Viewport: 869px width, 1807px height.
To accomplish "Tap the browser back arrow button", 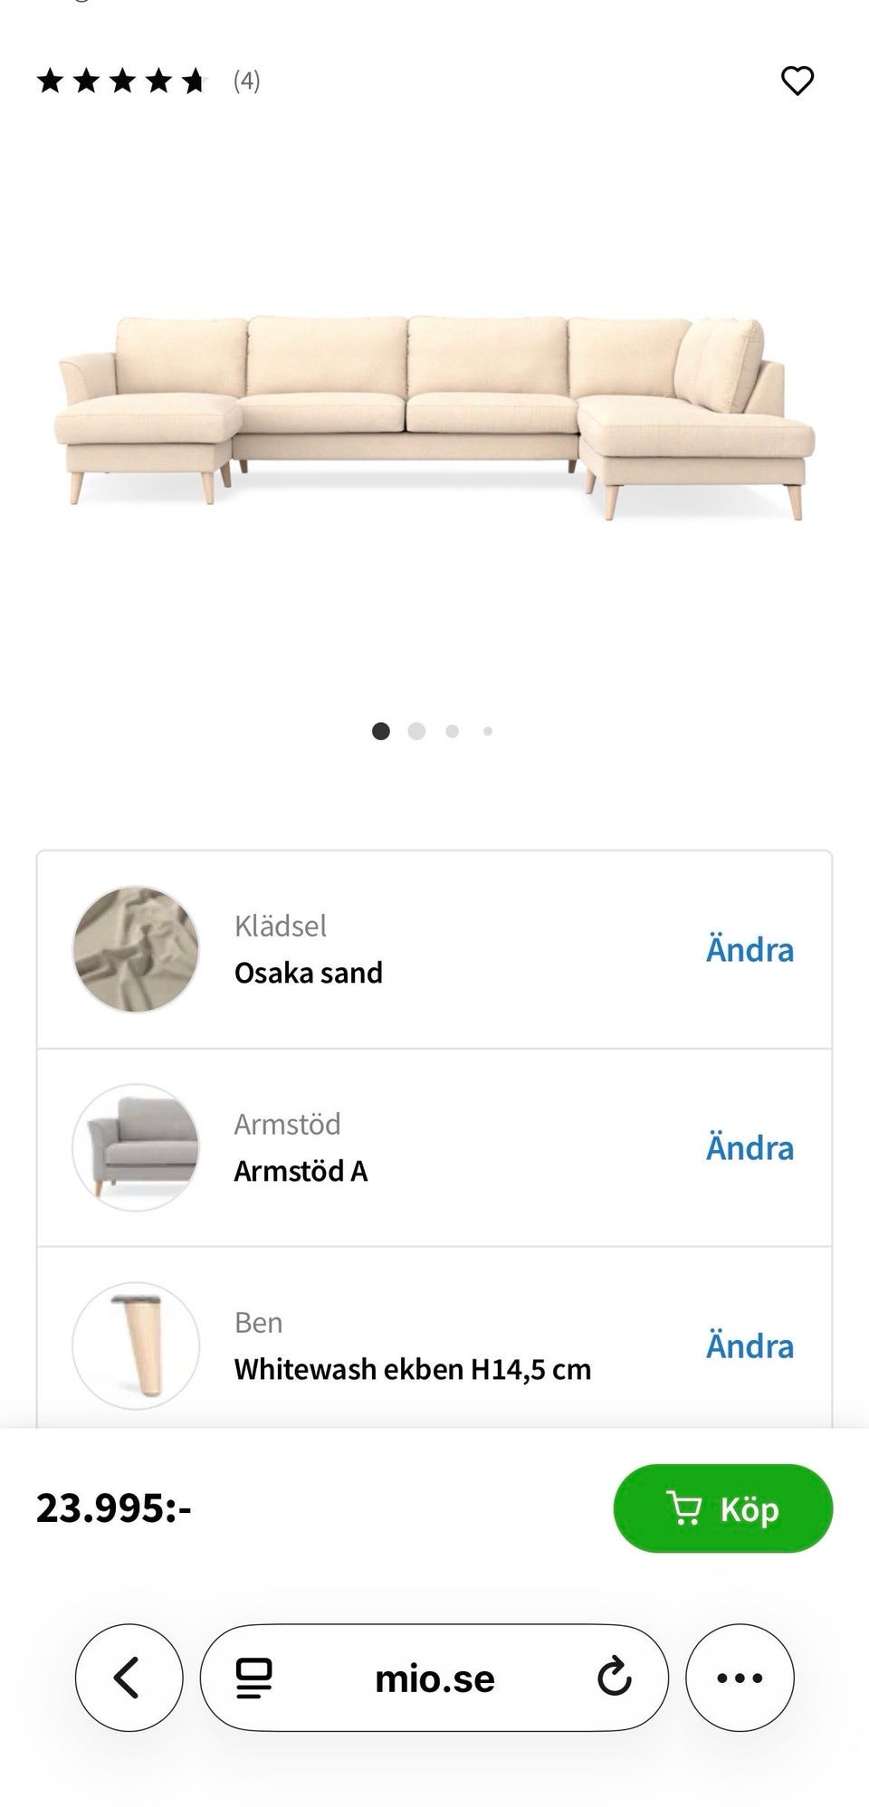I will pyautogui.click(x=129, y=1678).
